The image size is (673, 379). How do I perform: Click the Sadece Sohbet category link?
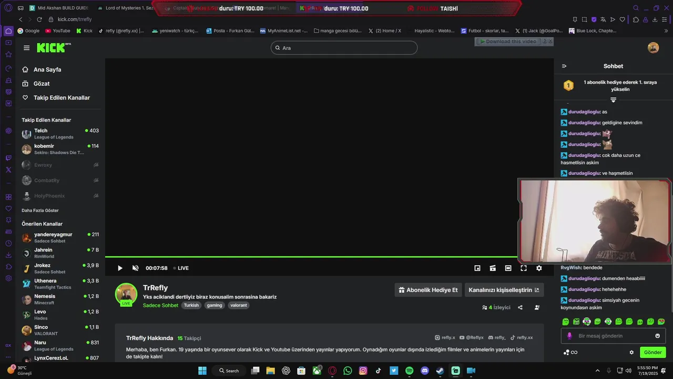point(160,305)
